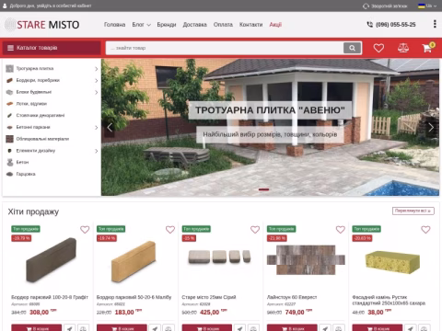
Task: Open the Доставка menu item
Action: coord(194,25)
